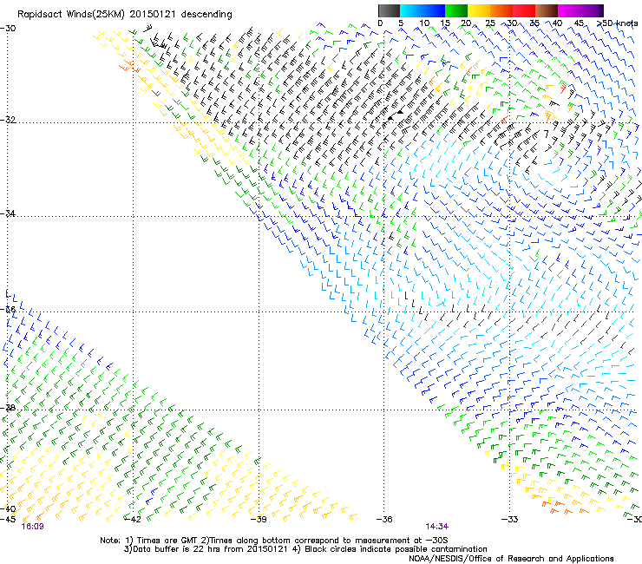Click the orange 25-30 knots legend segment
642x564 pixels.
(501, 10)
